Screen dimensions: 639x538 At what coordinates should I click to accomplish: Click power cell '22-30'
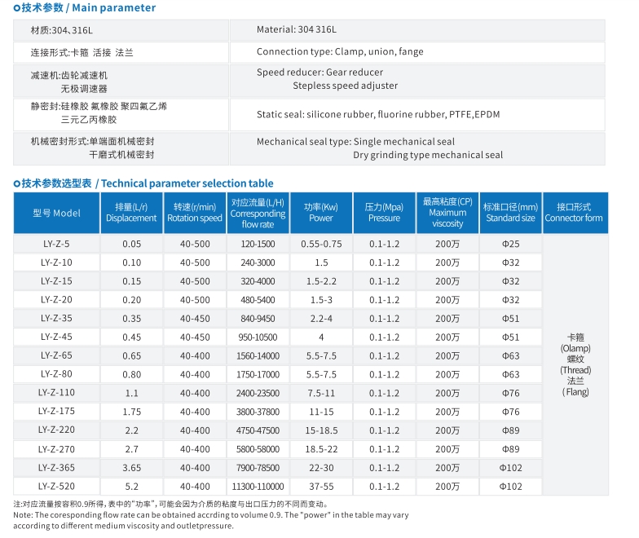pos(321,468)
